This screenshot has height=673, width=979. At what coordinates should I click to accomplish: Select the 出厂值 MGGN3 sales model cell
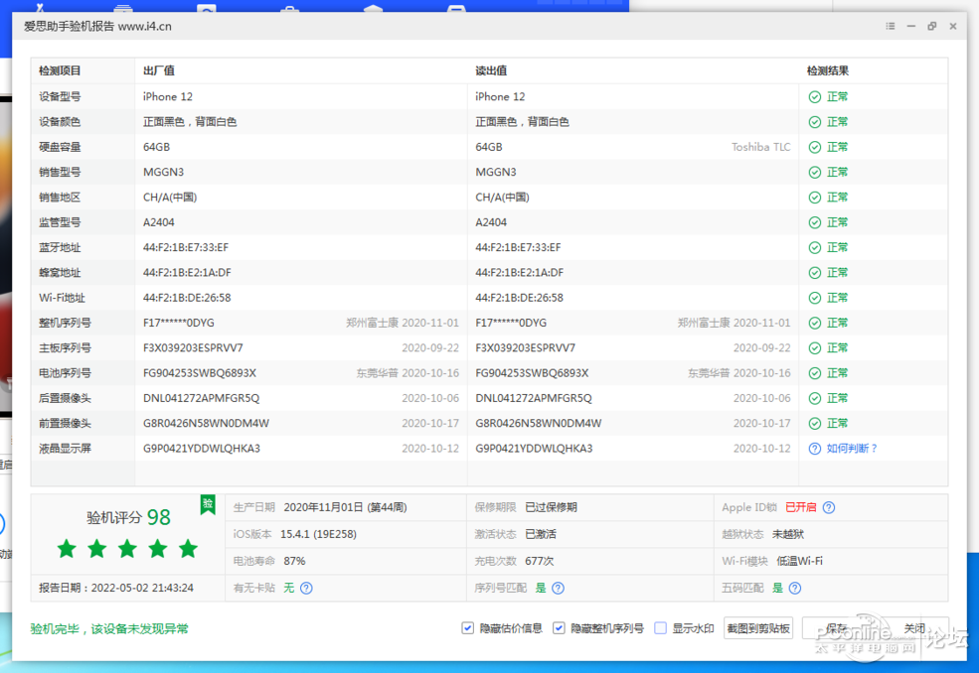164,172
